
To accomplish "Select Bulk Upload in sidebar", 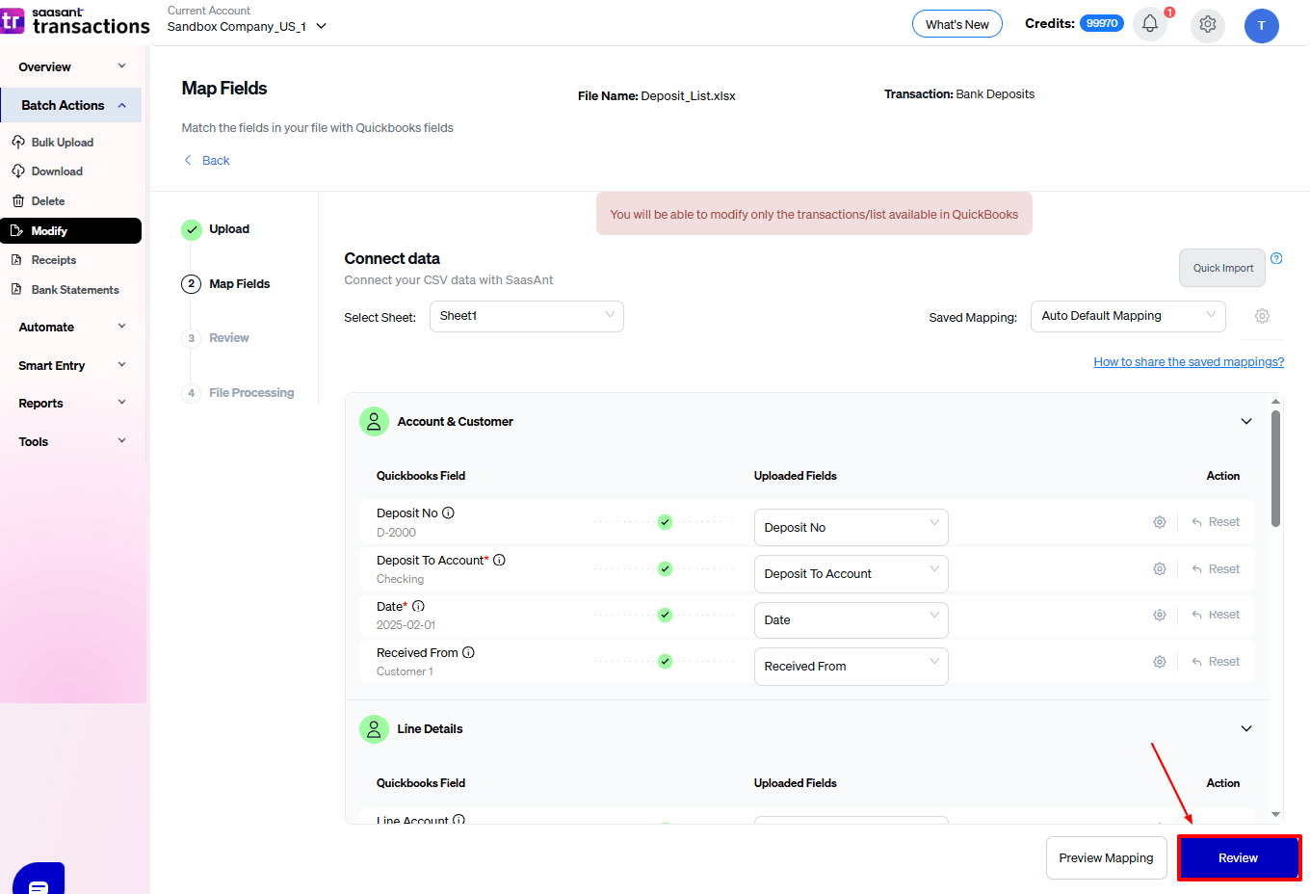I will click(62, 143).
